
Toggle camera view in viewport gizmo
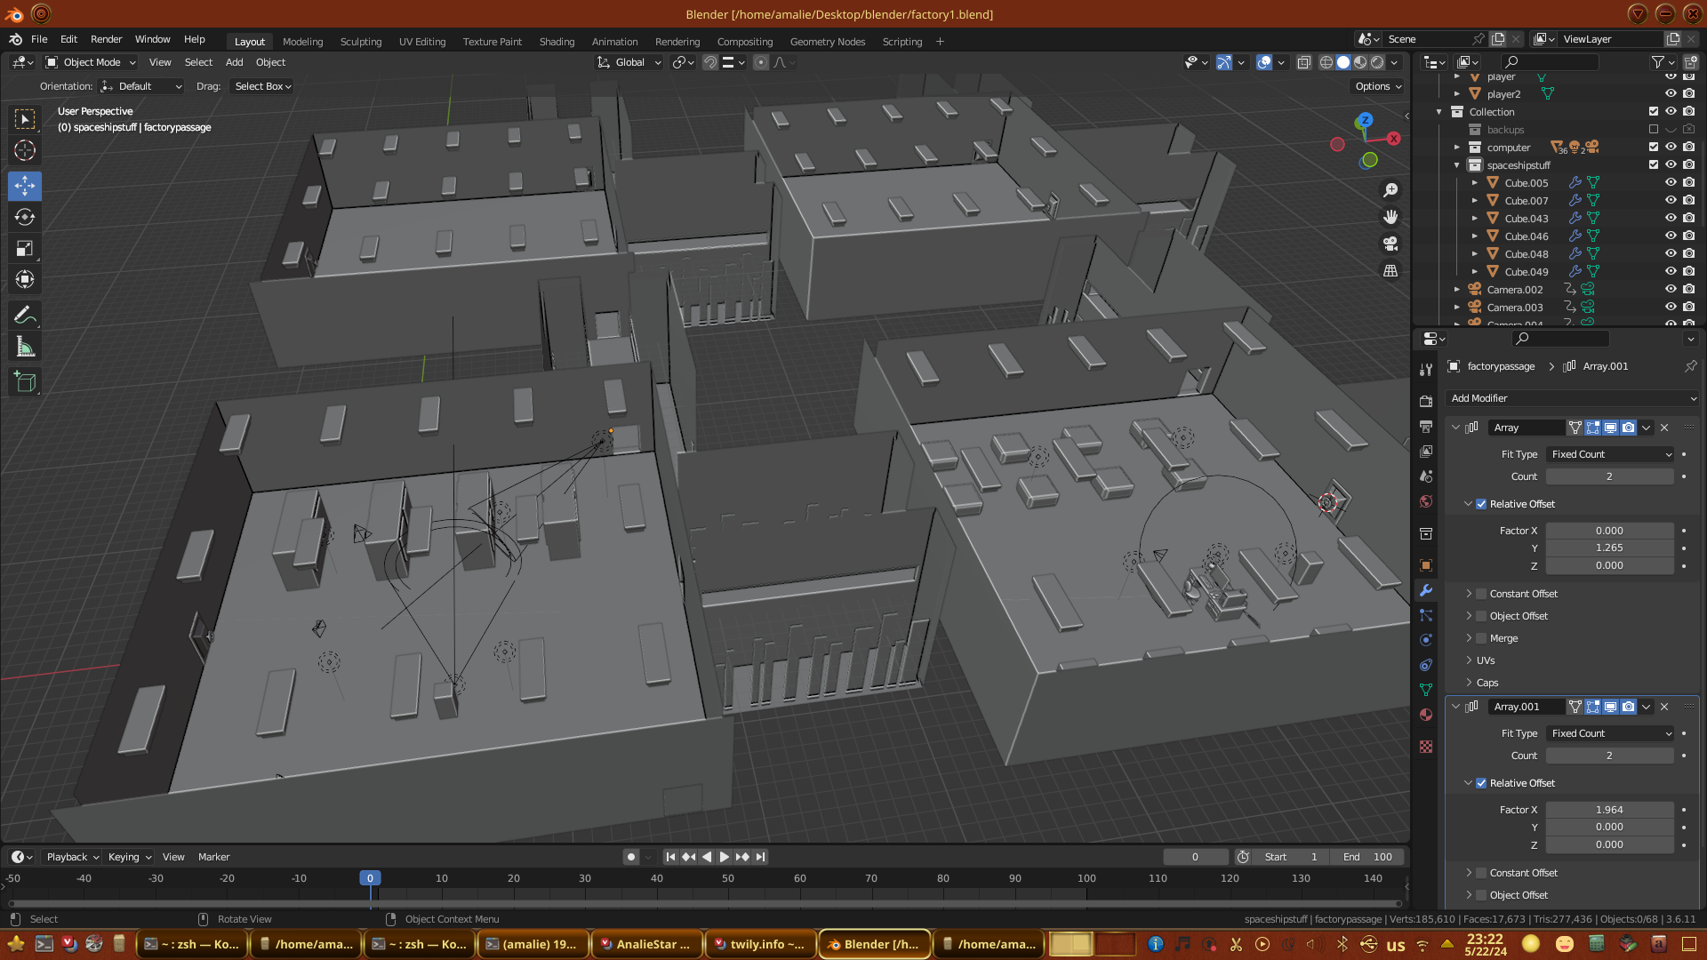(1390, 244)
